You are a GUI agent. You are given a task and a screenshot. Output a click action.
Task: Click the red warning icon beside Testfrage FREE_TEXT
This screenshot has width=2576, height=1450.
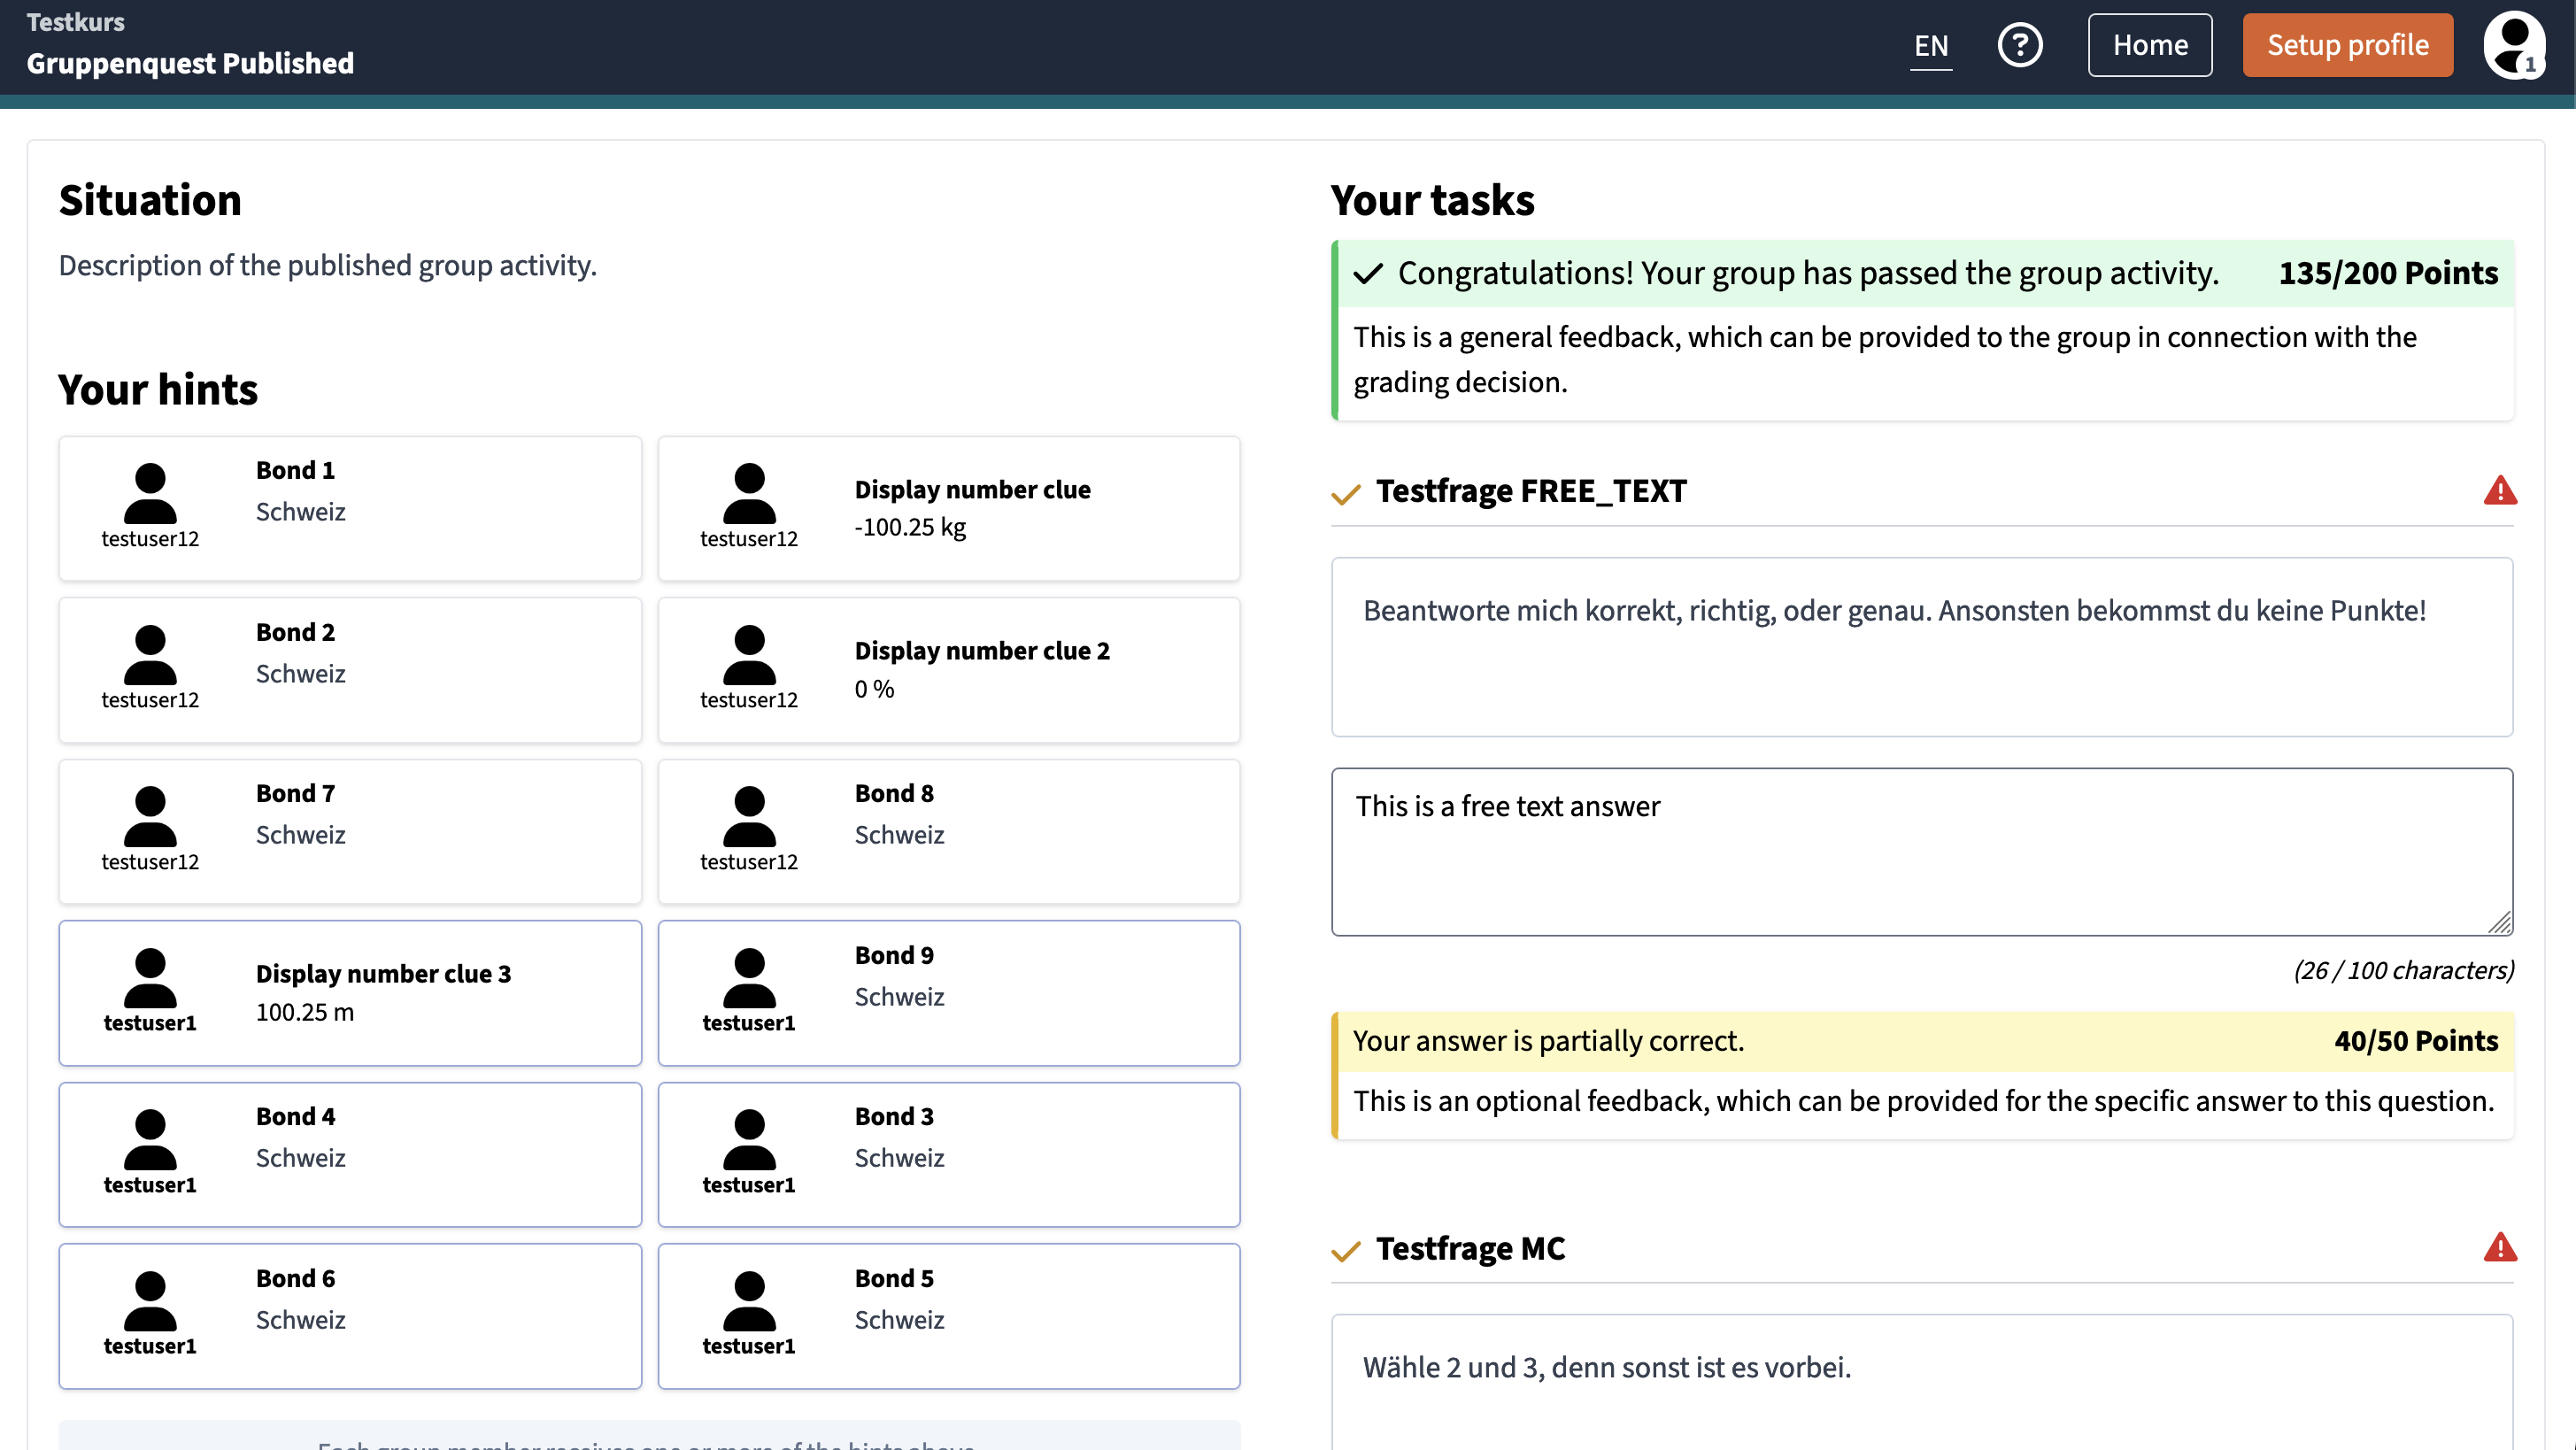[2499, 490]
